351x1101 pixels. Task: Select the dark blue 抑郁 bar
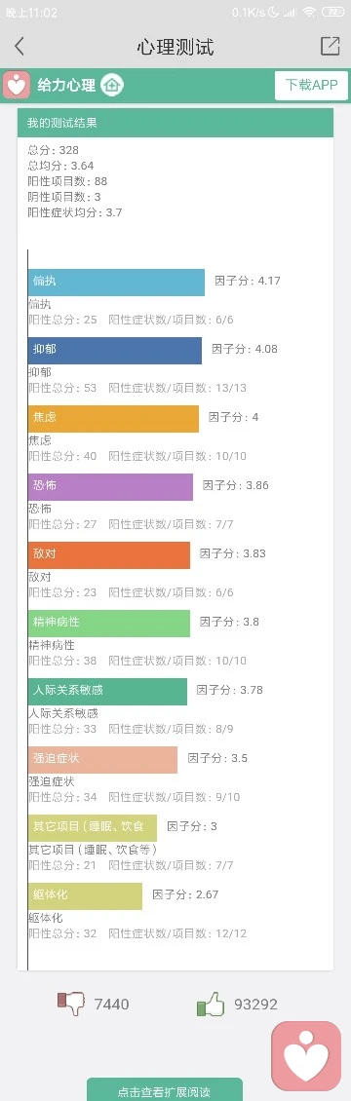pyautogui.click(x=115, y=351)
